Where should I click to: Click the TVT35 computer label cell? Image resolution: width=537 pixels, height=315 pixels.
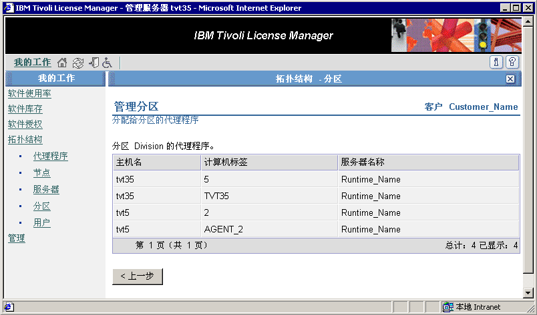[x=270, y=196]
